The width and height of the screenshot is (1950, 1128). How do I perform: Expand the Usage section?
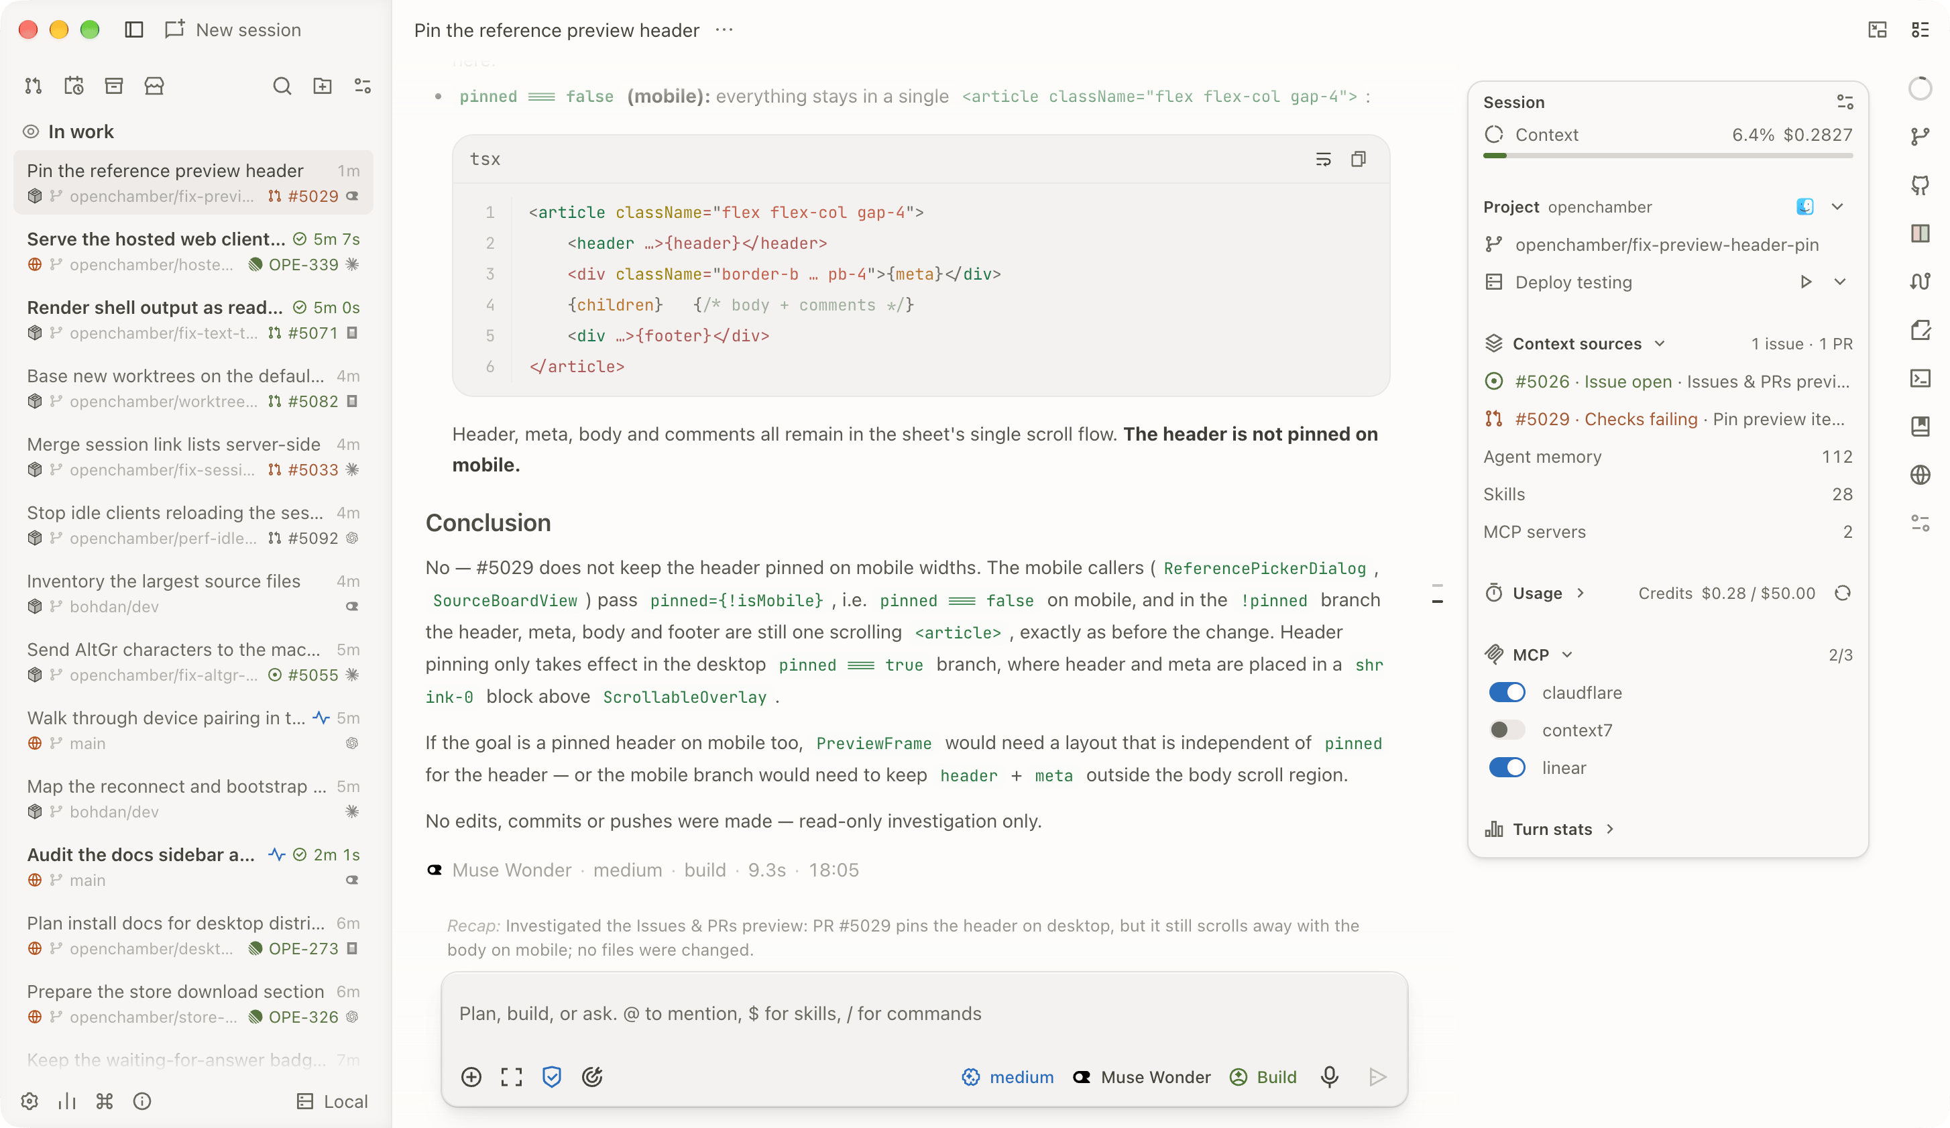pos(1535,593)
